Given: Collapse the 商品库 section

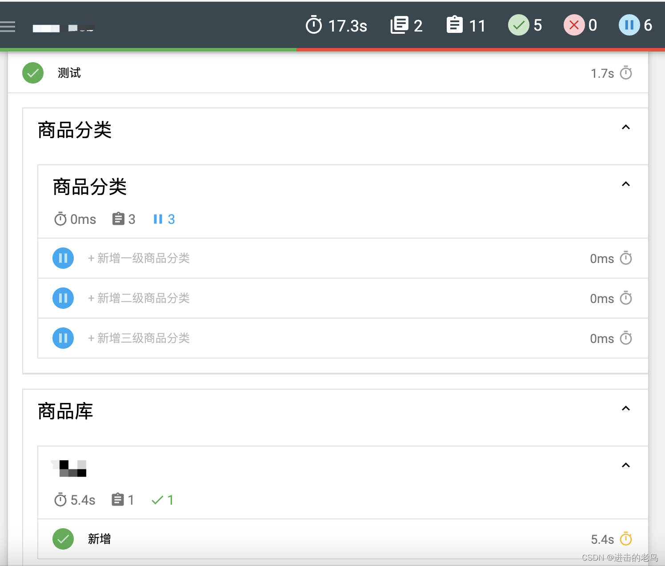Looking at the screenshot, I should pyautogui.click(x=626, y=408).
